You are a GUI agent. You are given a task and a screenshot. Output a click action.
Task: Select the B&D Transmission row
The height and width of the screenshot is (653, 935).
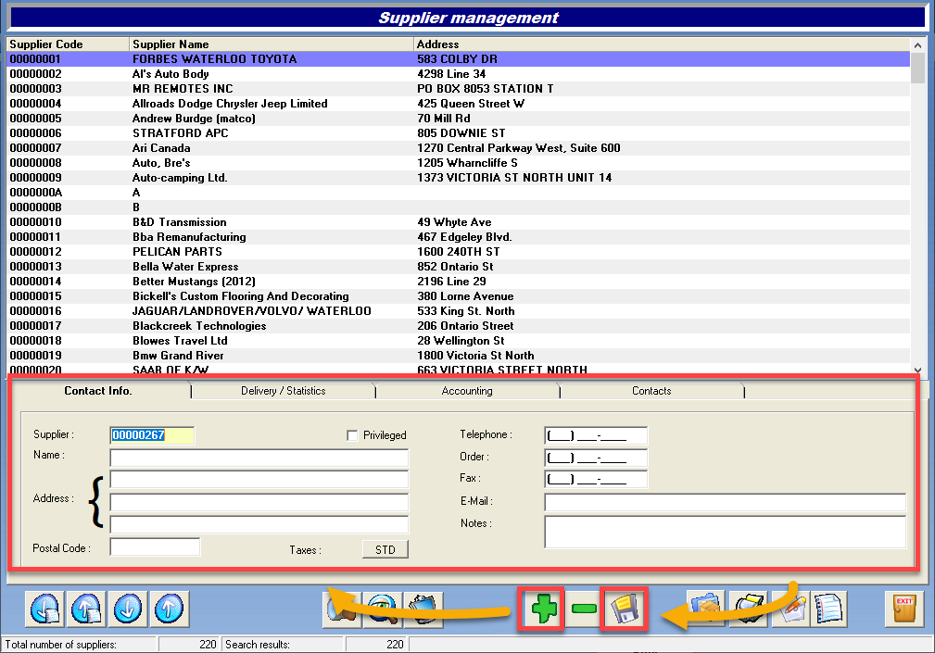pyautogui.click(x=458, y=222)
